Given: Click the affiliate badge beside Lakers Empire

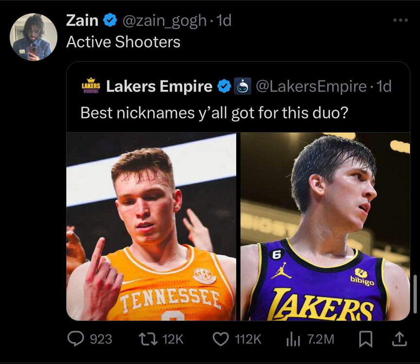Looking at the screenshot, I should pos(243,86).
